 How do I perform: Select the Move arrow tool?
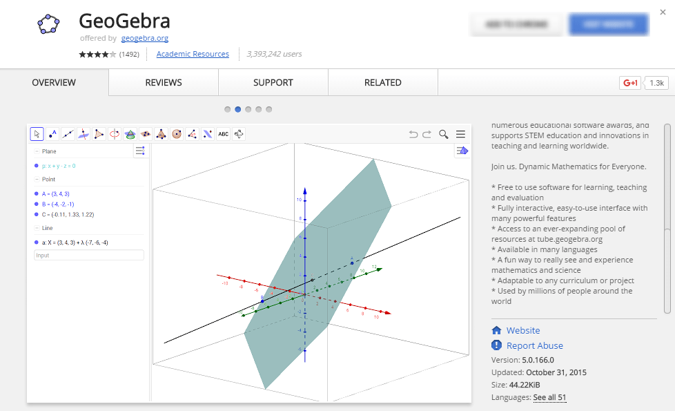(37, 134)
